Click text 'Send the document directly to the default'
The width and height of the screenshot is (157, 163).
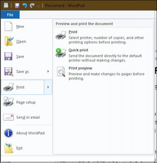[x=105, y=56]
